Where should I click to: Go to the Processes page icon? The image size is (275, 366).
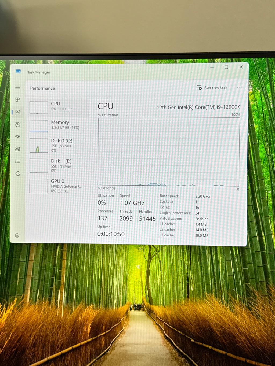coord(18,100)
